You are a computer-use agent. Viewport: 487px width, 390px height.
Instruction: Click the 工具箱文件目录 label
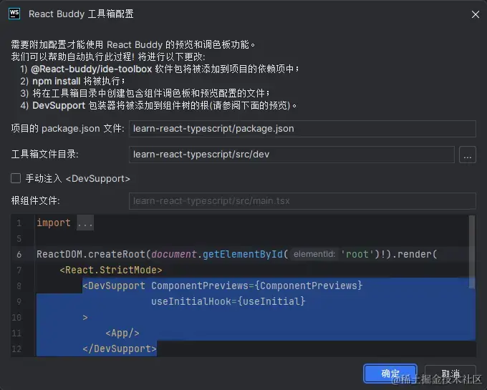44,154
